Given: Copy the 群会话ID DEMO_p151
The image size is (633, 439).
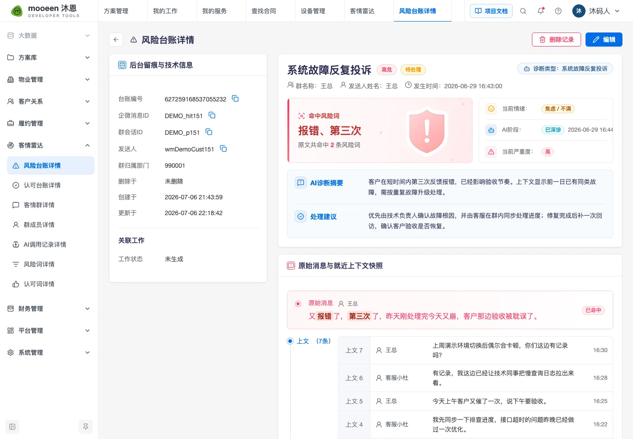Looking at the screenshot, I should (x=209, y=132).
